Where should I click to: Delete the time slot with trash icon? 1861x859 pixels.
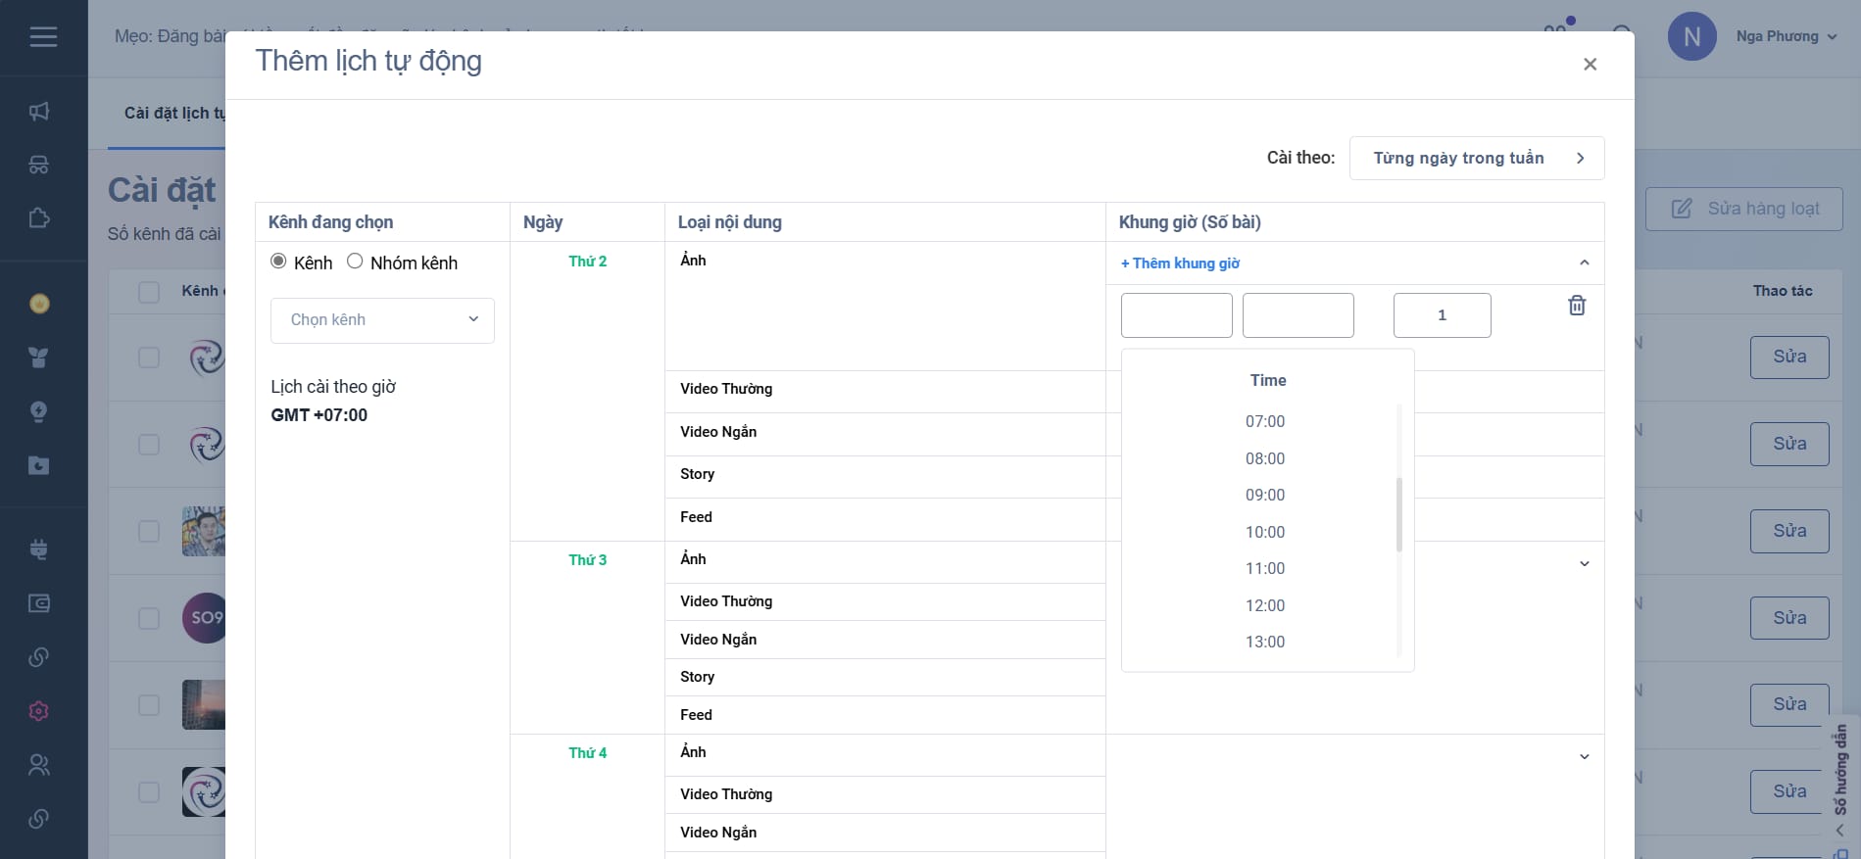coord(1577,306)
